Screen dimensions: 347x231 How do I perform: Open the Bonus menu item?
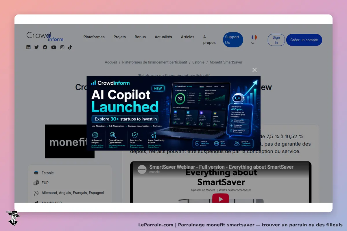(140, 37)
